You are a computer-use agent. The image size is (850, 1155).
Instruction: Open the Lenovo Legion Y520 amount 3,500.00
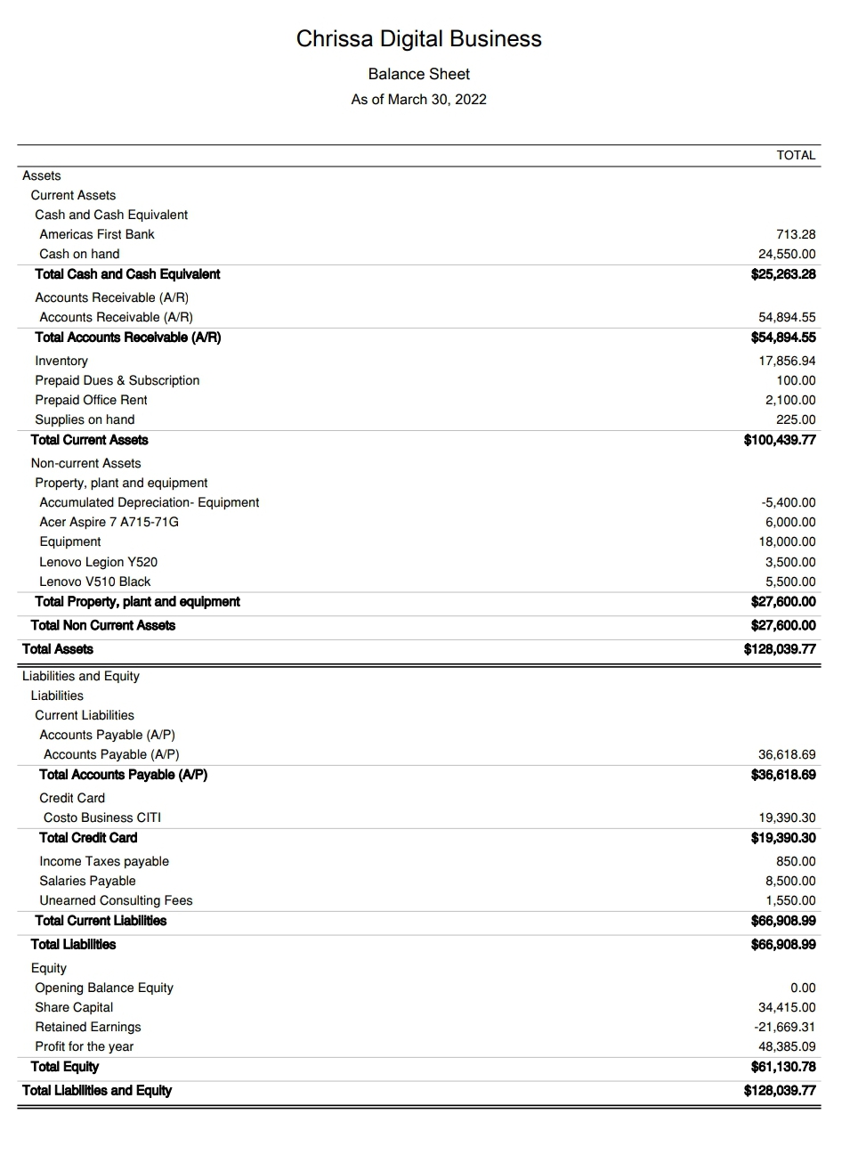coord(790,562)
